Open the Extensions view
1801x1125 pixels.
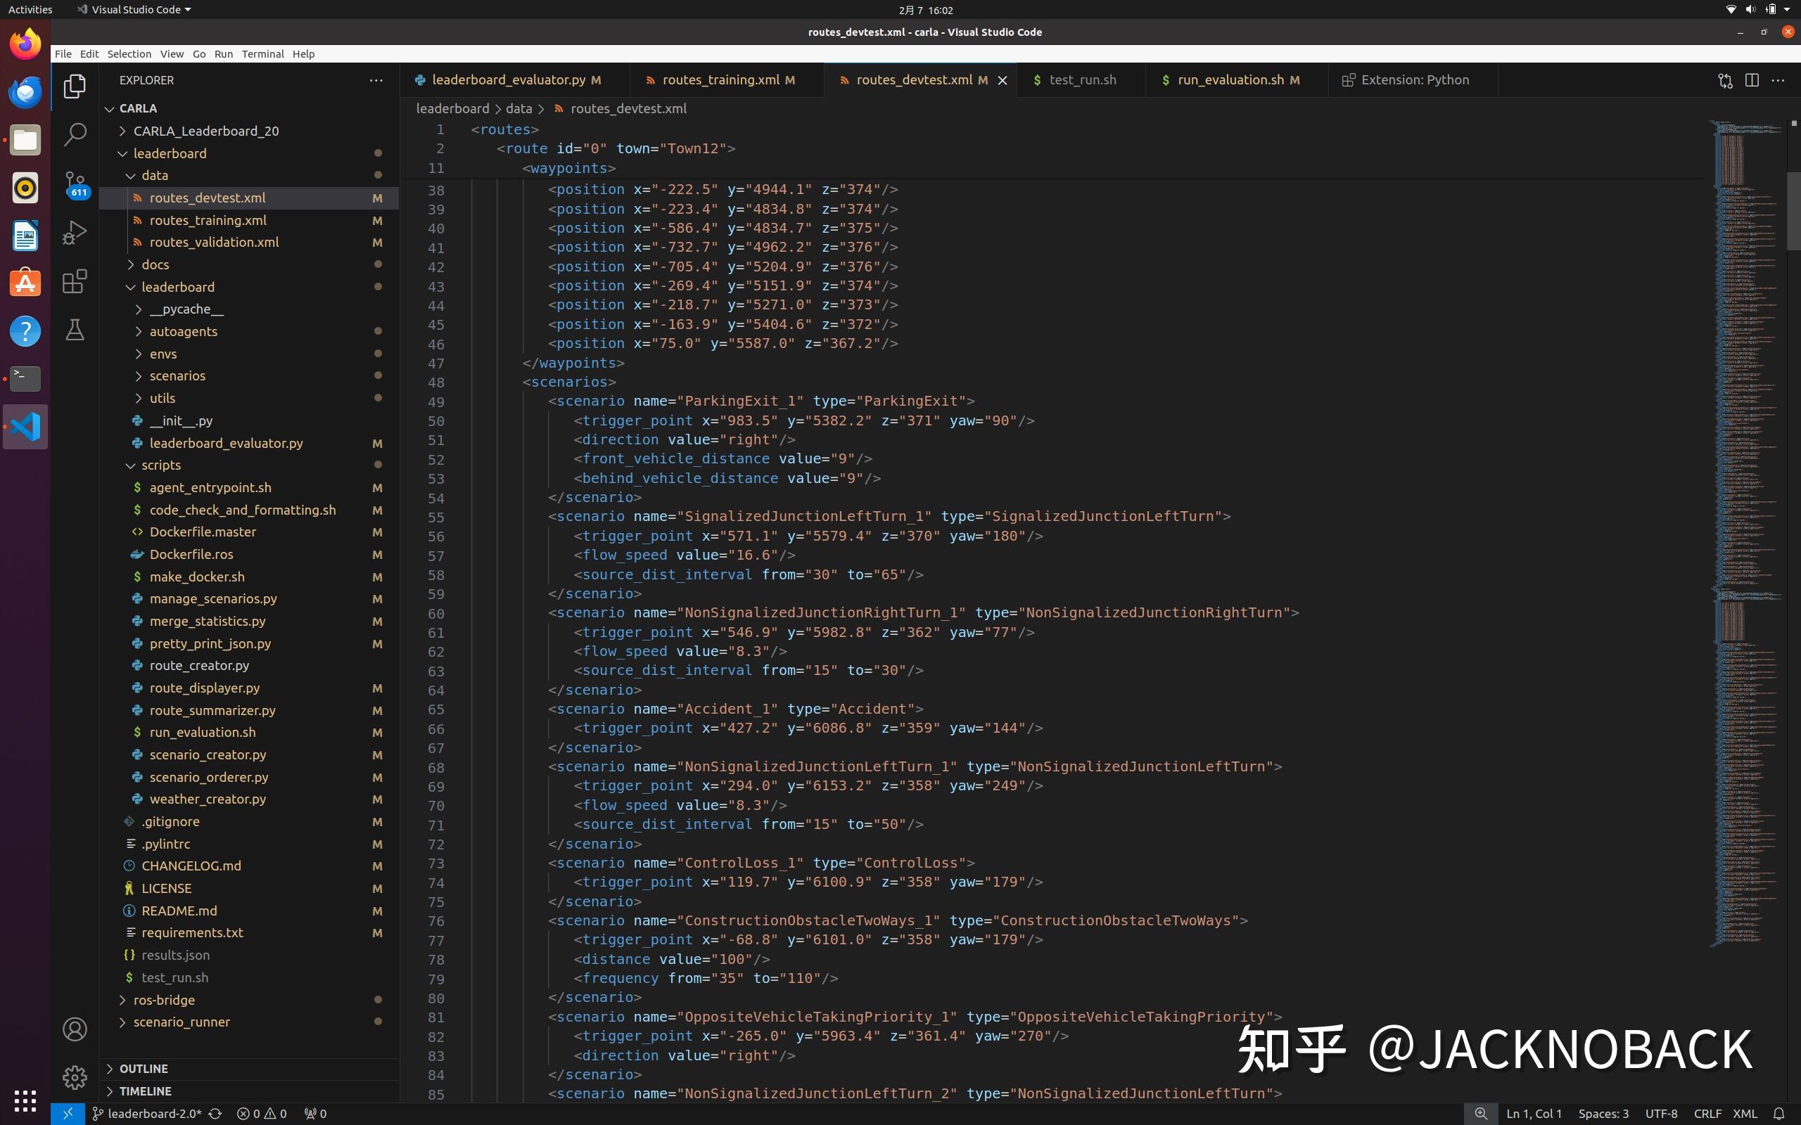(75, 281)
